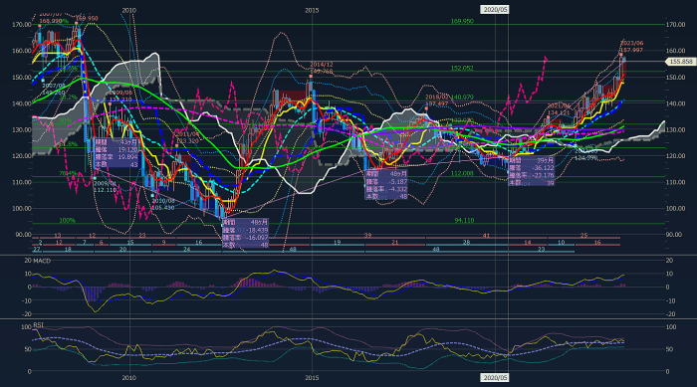Click the 2015 year label below the RSI panel

312,378
